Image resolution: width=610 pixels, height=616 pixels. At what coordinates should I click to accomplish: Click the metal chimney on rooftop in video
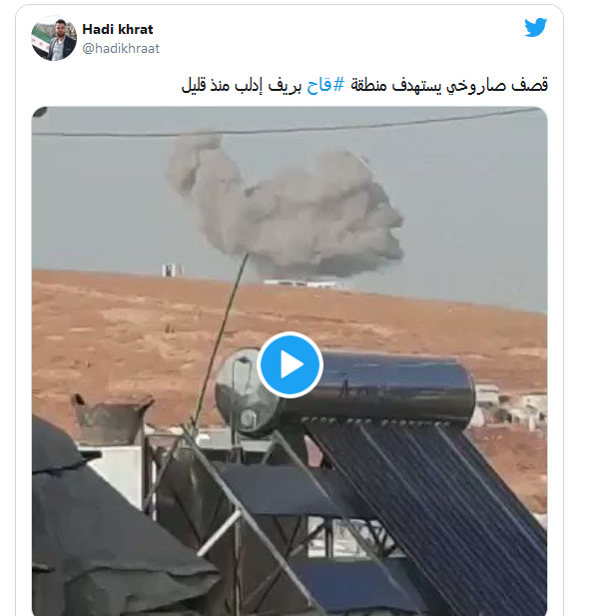[112, 418]
